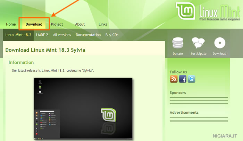The image size is (243, 141).
Task: Click the Linux Mint logo in header
Action: point(207,12)
